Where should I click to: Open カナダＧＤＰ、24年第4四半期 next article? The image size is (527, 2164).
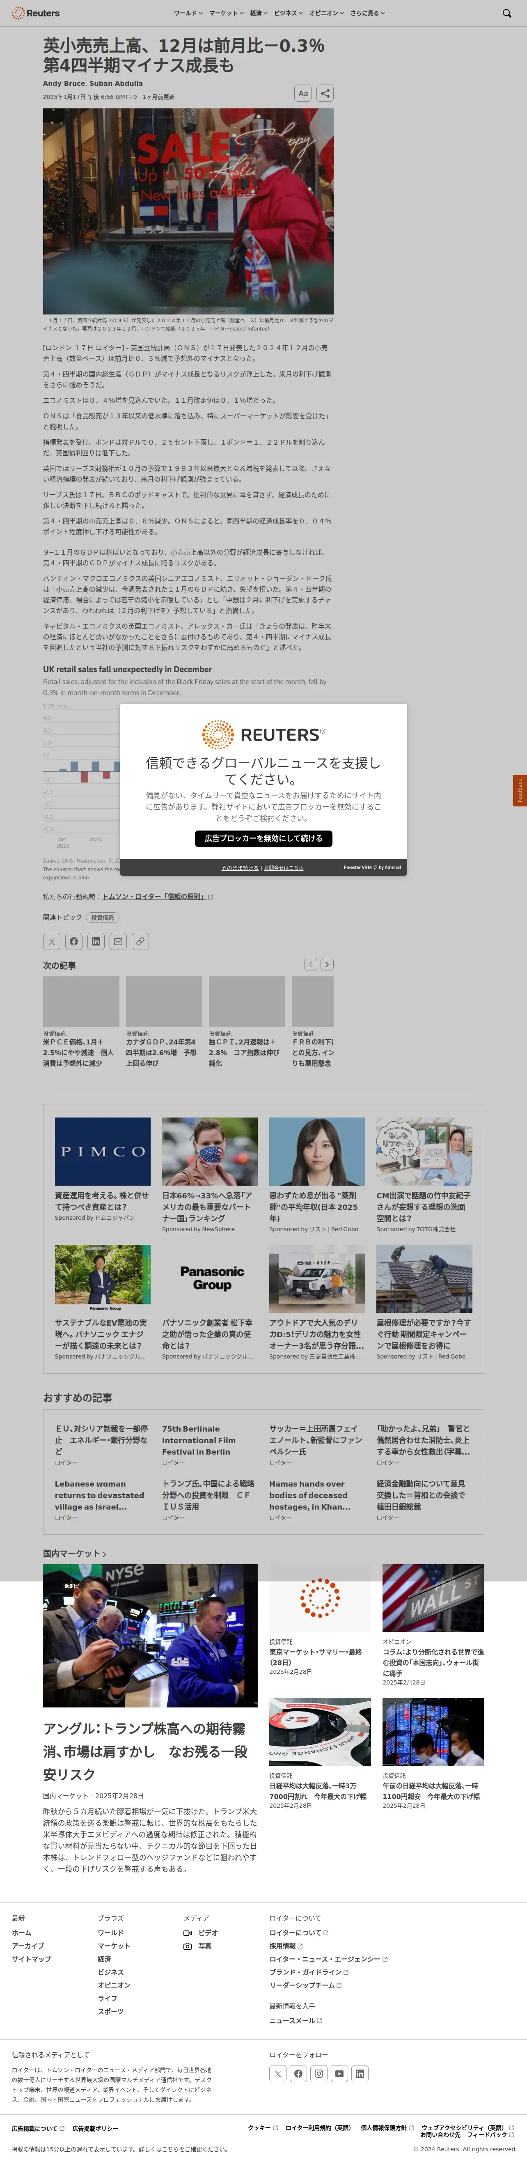[x=161, y=1052]
